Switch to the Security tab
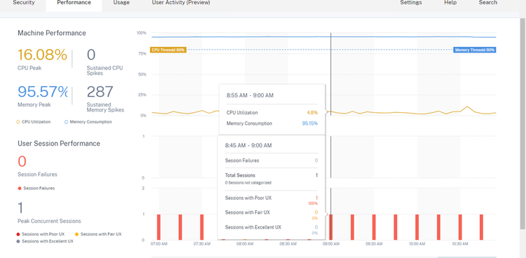The height and width of the screenshot is (258, 526). (x=23, y=3)
